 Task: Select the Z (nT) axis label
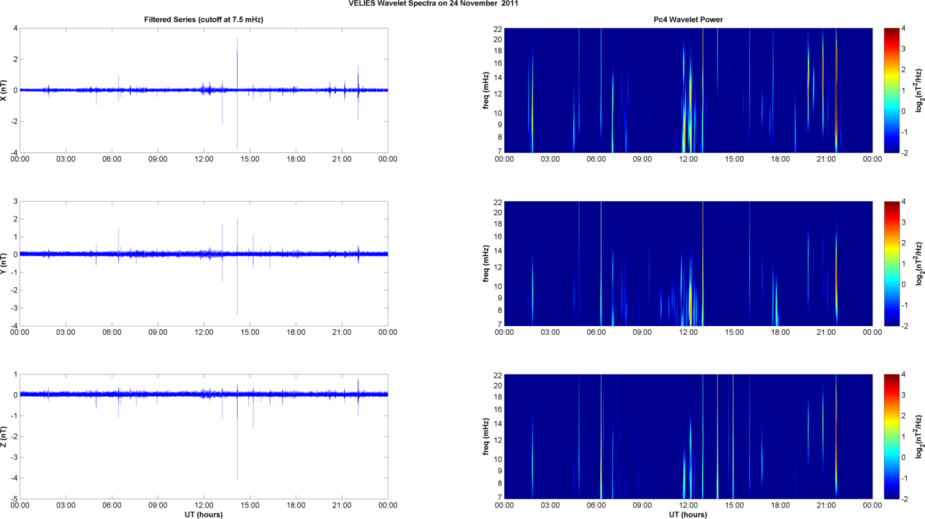click(x=4, y=437)
